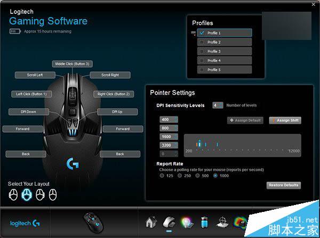
Task: Enable the Profile 3 checkbox
Action: [202, 51]
